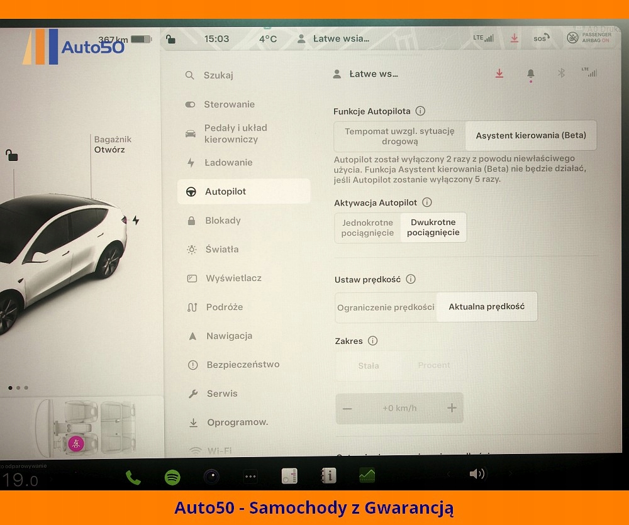Open notifications bell icon
This screenshot has width=629, height=525.
(x=531, y=74)
